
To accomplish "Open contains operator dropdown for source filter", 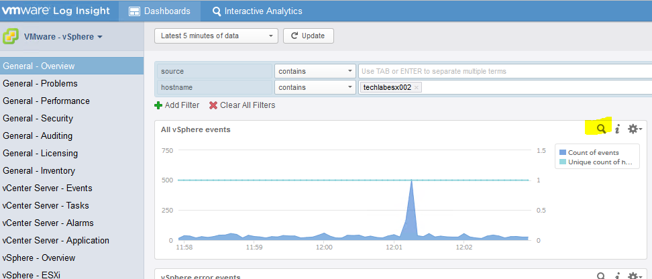I will 315,71.
